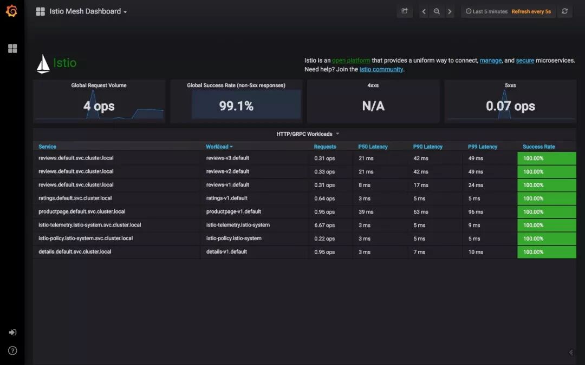This screenshot has height=365, width=585.
Task: Sort table by Requests column
Action: [x=325, y=147]
